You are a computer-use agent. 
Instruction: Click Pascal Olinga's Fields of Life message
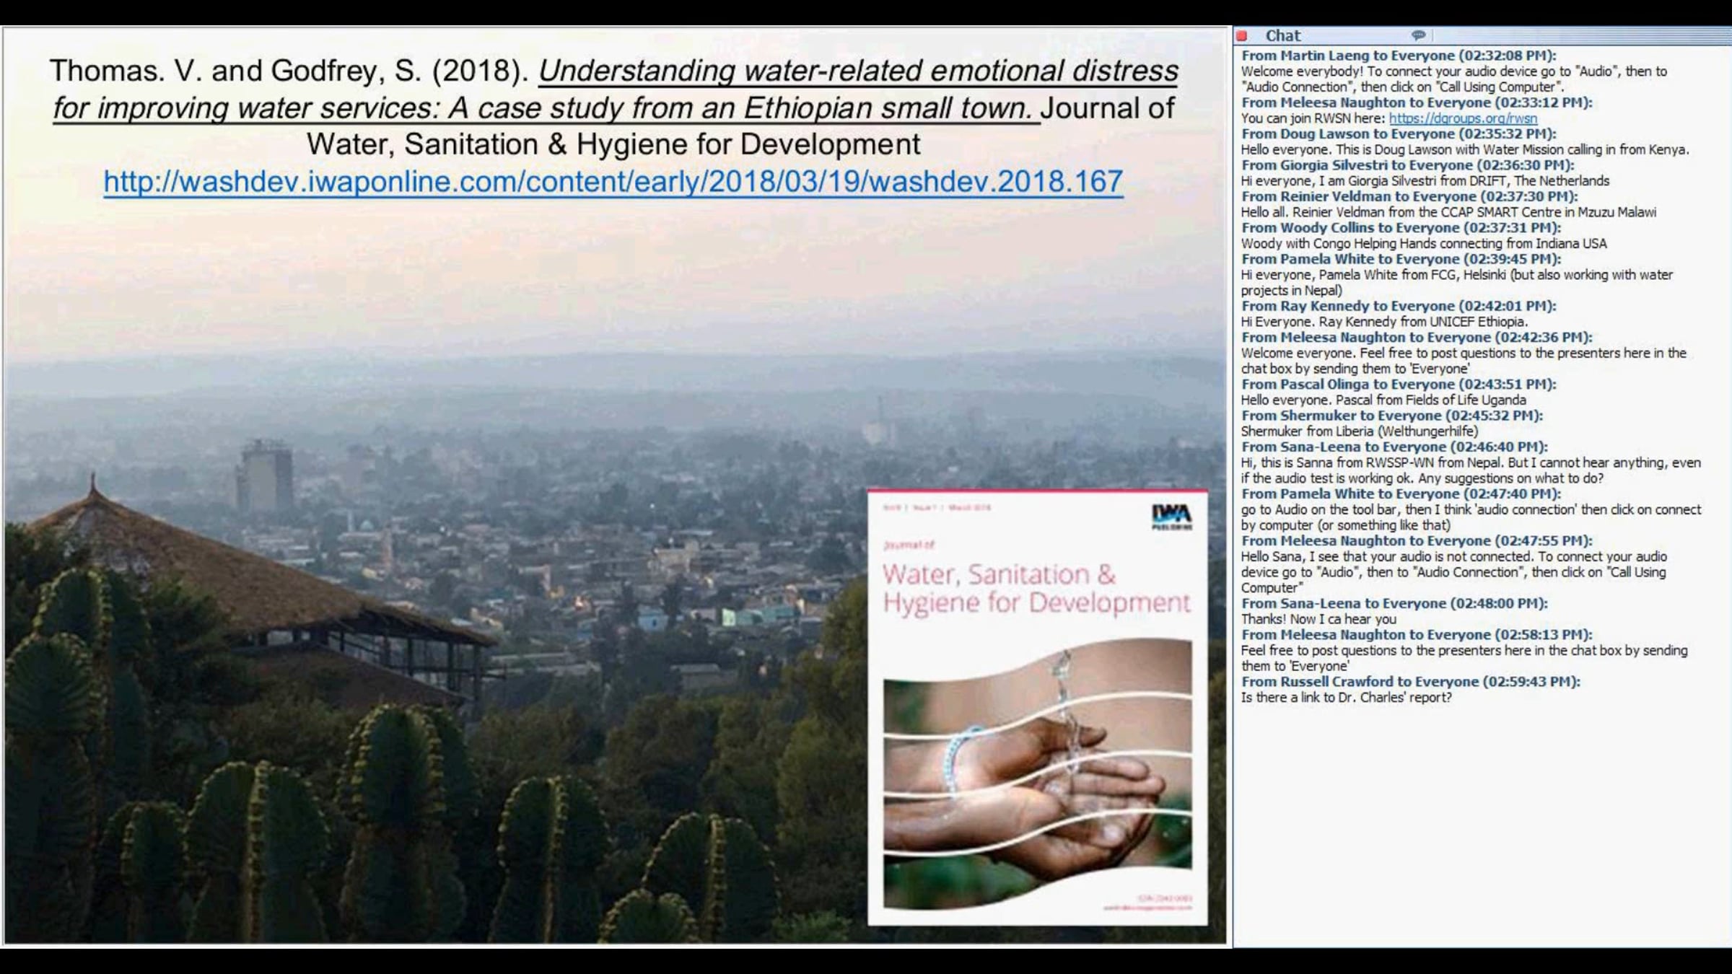coord(1383,400)
